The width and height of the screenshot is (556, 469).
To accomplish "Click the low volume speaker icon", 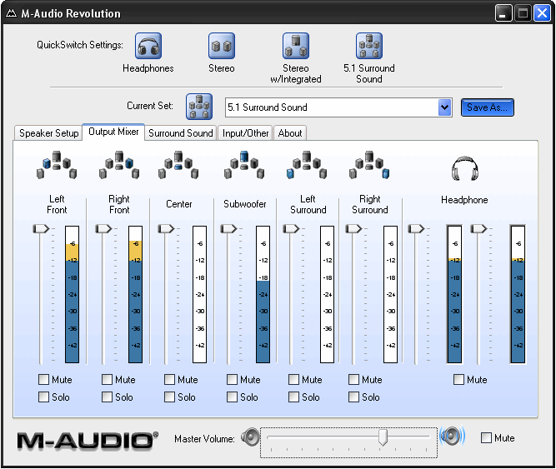I will coord(250,437).
